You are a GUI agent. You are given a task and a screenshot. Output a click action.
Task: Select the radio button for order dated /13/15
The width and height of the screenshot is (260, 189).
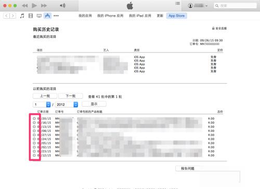click(x=34, y=127)
